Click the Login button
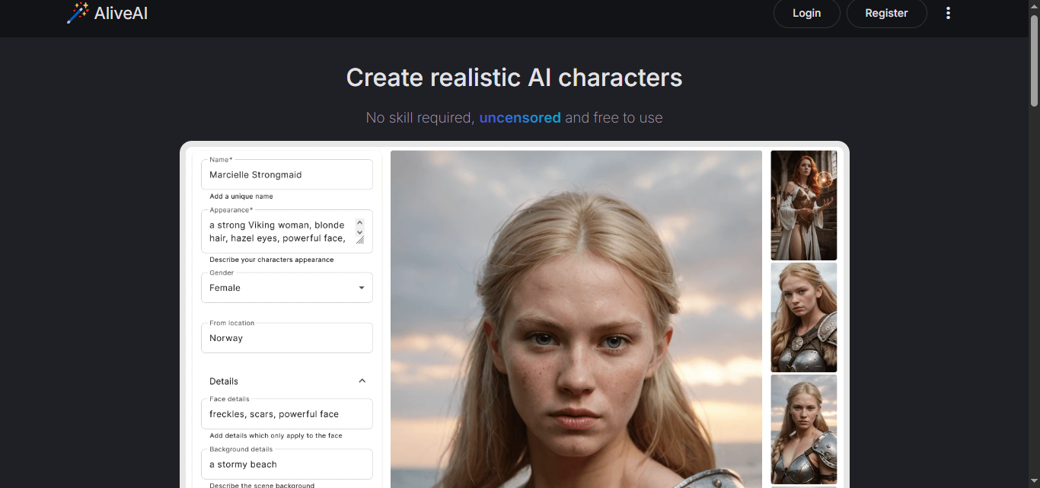The width and height of the screenshot is (1040, 488). [806, 13]
